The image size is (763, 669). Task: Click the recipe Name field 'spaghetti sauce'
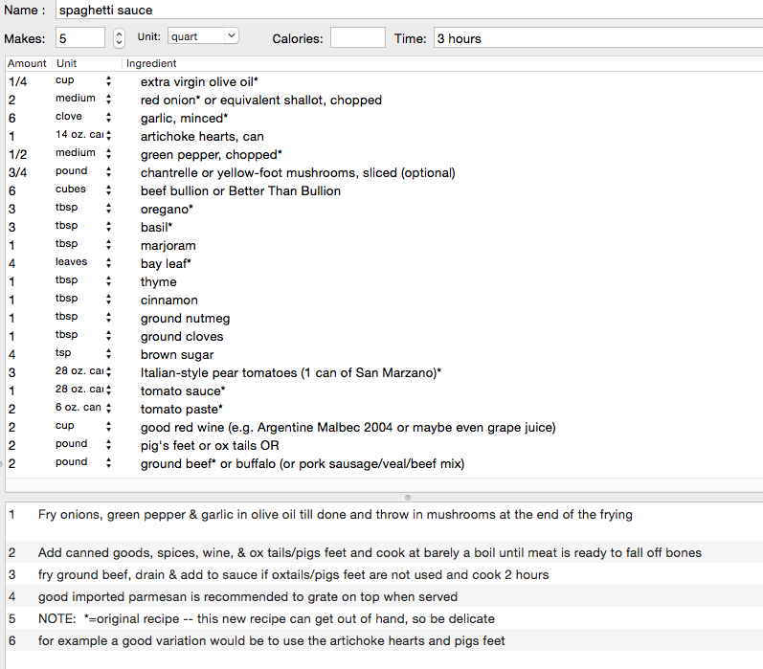(x=409, y=10)
